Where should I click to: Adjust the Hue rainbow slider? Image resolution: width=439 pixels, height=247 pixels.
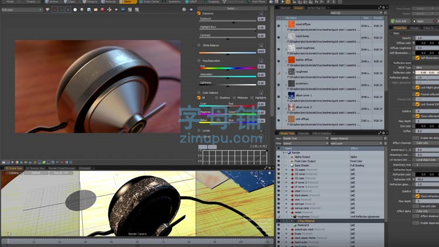click(x=228, y=68)
